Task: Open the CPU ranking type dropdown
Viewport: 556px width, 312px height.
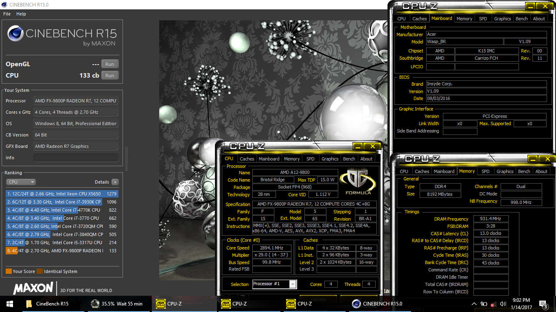Action: (x=21, y=182)
